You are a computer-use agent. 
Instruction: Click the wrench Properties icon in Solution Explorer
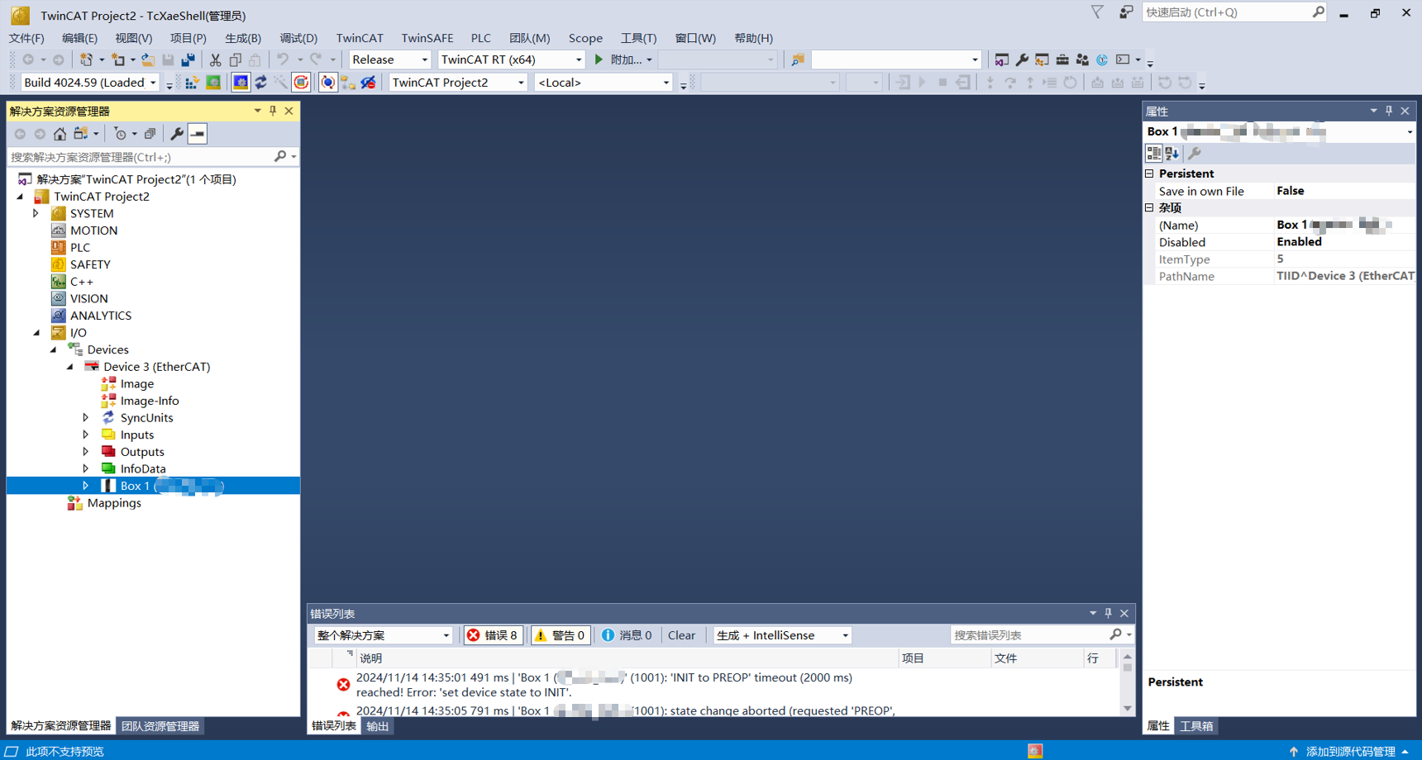[x=176, y=134]
